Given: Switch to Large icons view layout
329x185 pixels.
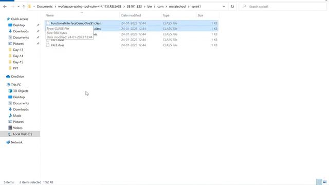Looking at the screenshot, I should coord(325,182).
